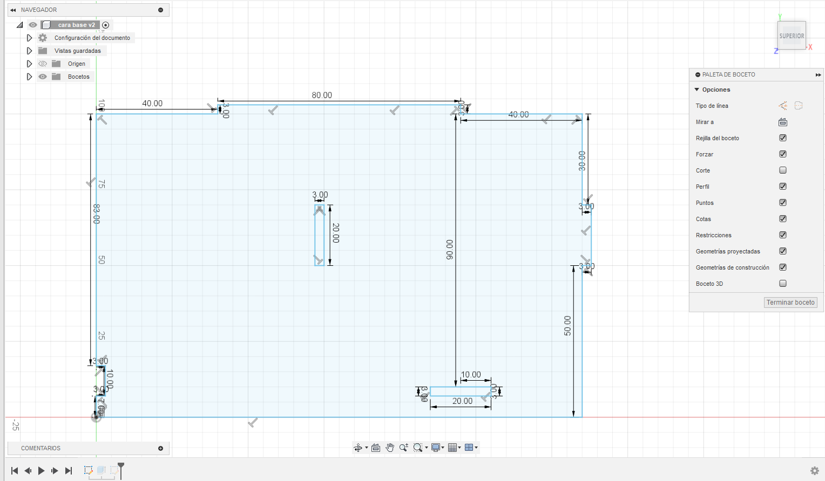Click the folder icon beside Vistas guardadas
Viewport: 825px width, 481px height.
43,51
